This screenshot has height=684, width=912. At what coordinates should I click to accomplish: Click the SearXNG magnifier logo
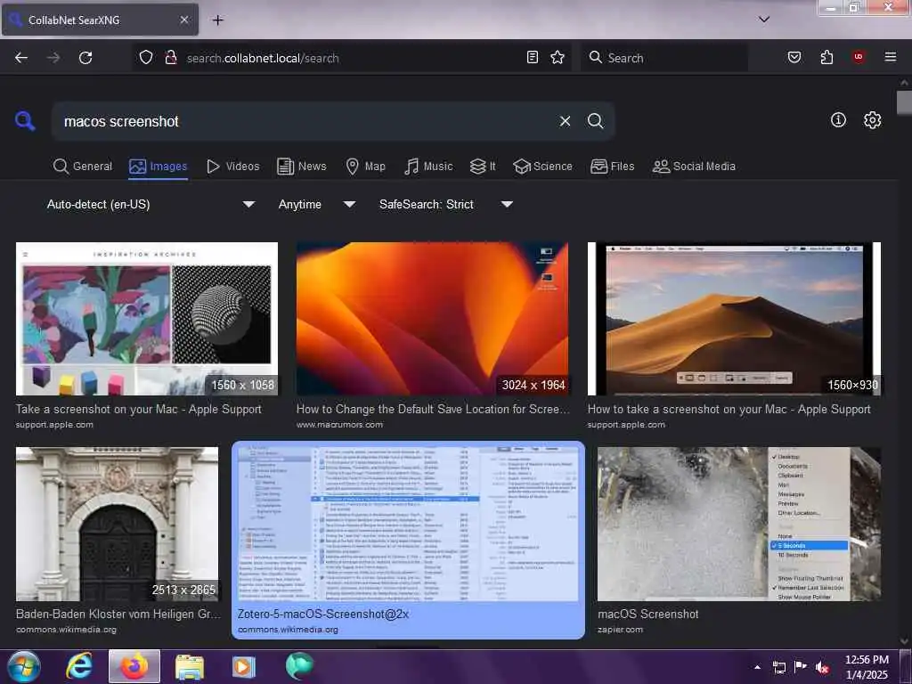(x=24, y=121)
